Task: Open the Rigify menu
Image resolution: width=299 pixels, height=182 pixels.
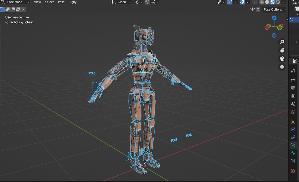Action: click(73, 2)
